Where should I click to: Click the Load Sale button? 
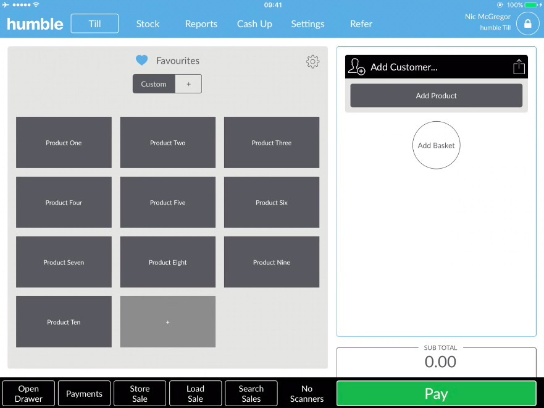pyautogui.click(x=195, y=393)
